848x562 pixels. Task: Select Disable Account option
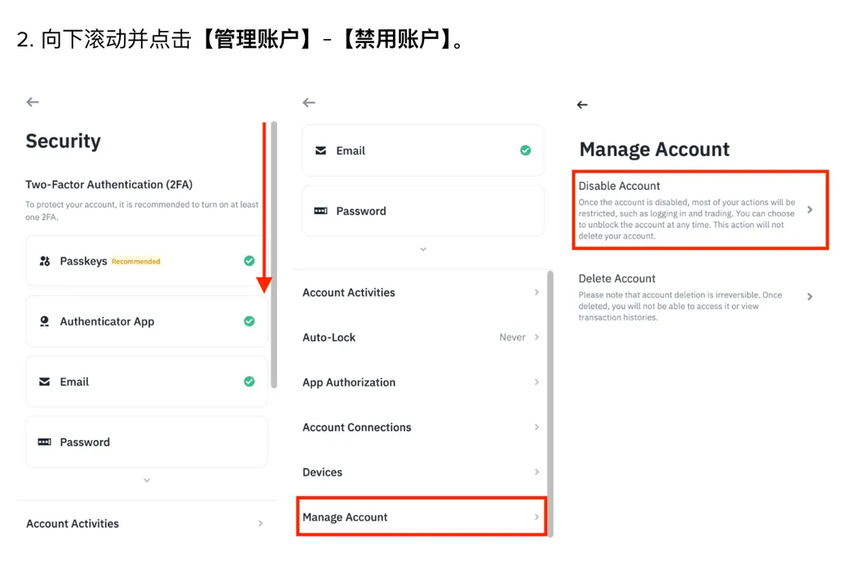click(700, 210)
